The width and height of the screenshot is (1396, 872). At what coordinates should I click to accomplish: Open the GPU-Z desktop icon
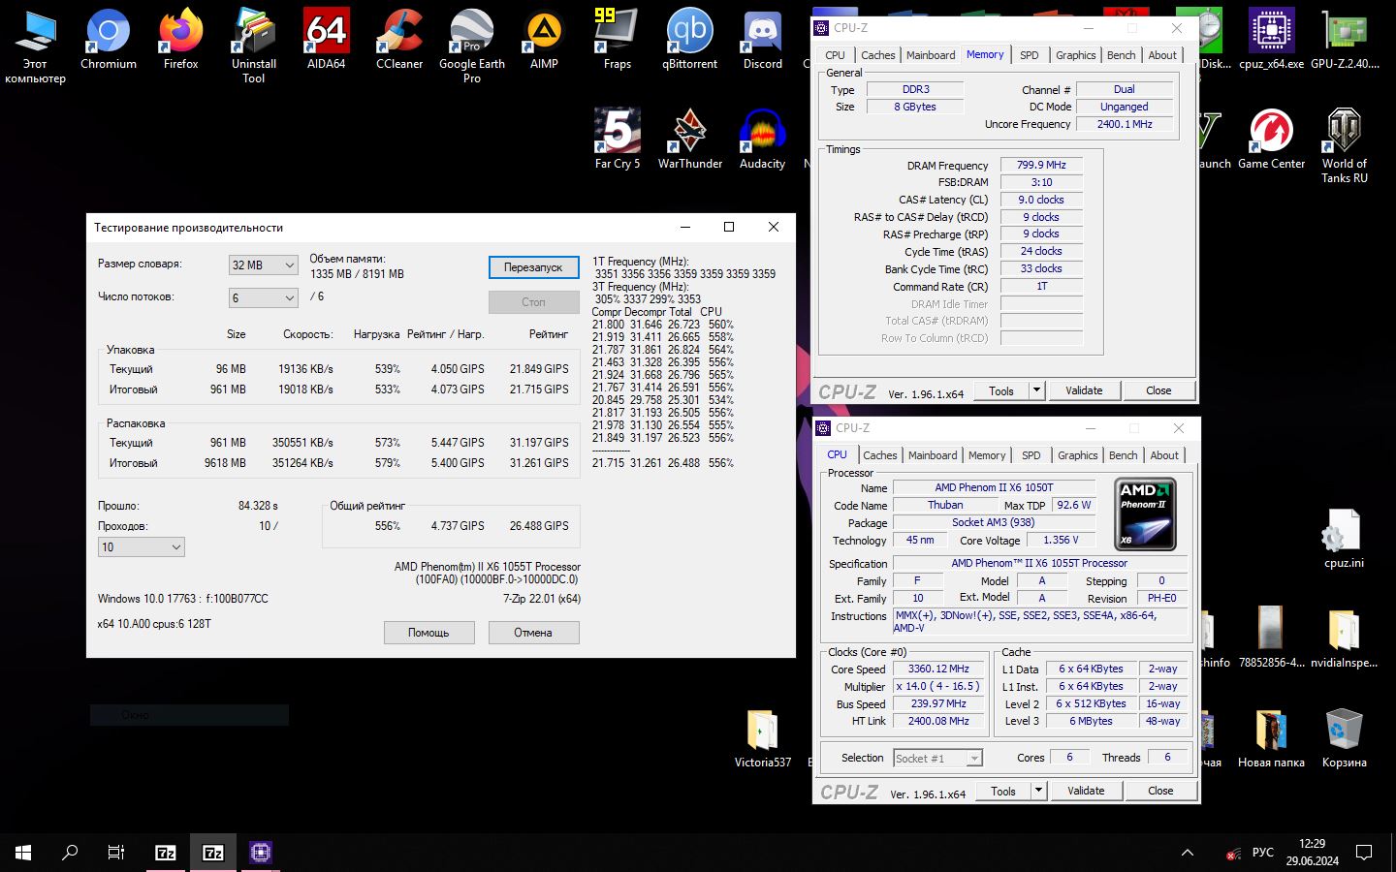pos(1345,39)
